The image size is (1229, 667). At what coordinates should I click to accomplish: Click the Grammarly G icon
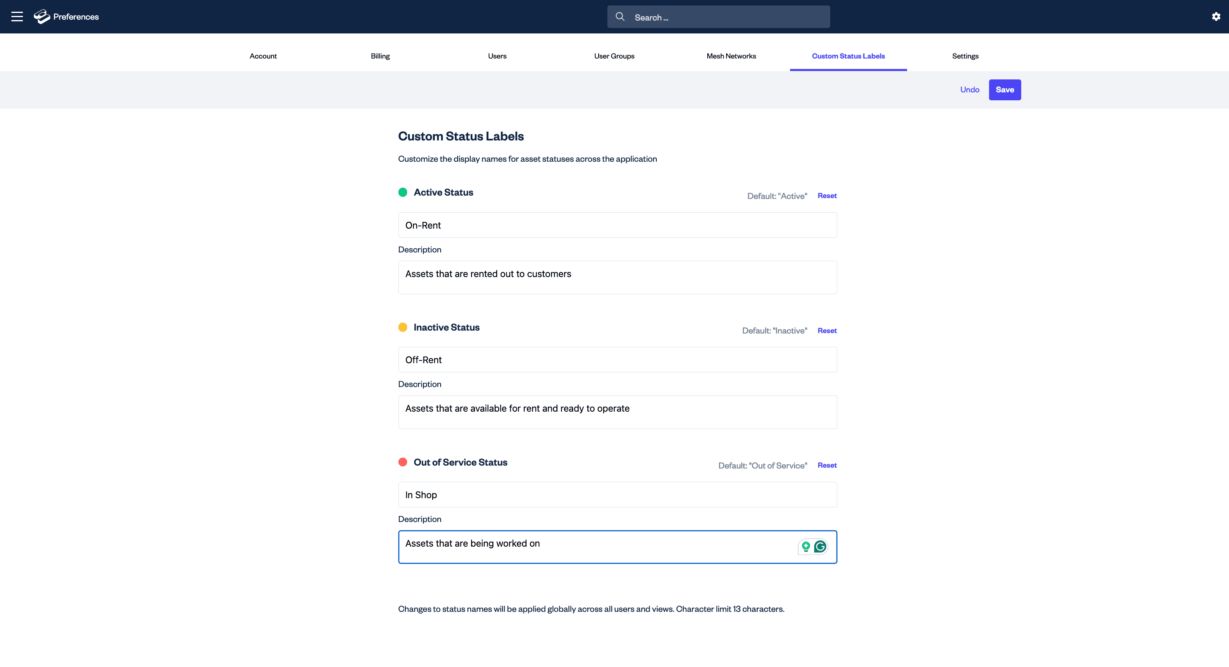coord(820,546)
